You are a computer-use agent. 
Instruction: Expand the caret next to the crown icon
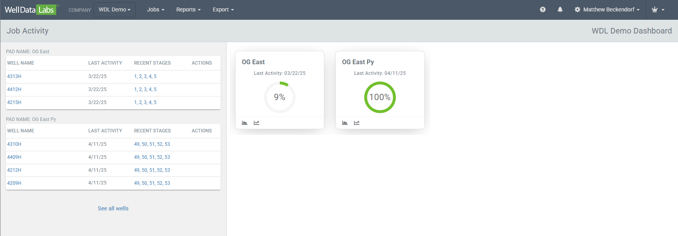pos(663,10)
